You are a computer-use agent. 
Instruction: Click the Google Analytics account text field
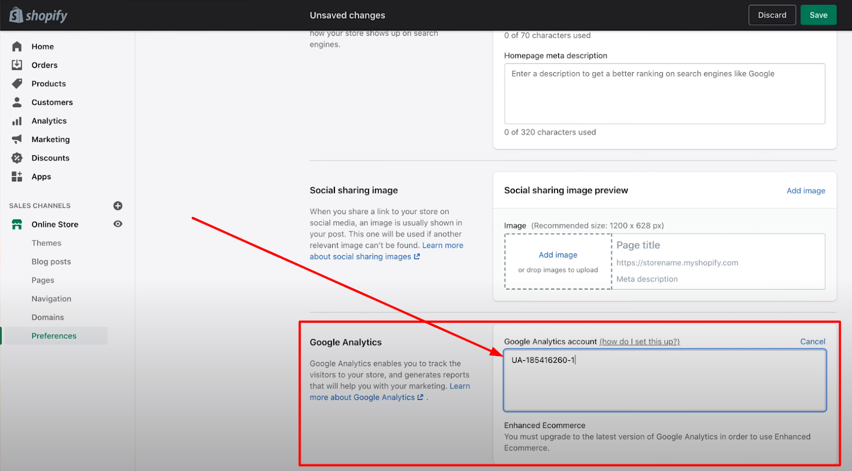coord(665,380)
